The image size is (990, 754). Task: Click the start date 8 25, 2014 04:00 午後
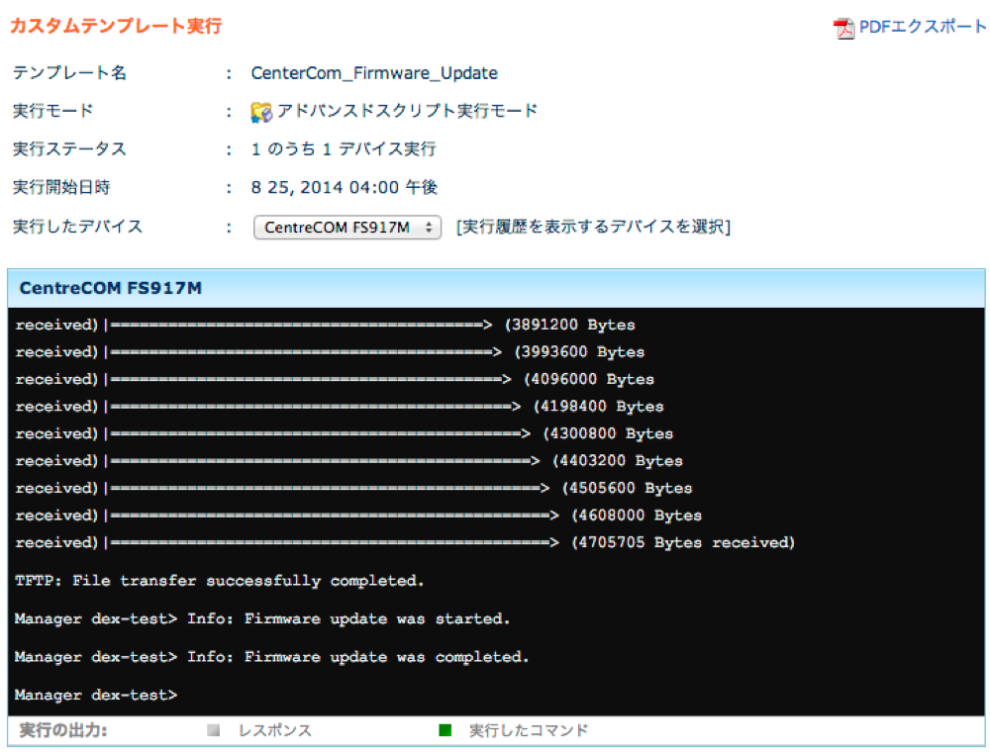(x=345, y=187)
